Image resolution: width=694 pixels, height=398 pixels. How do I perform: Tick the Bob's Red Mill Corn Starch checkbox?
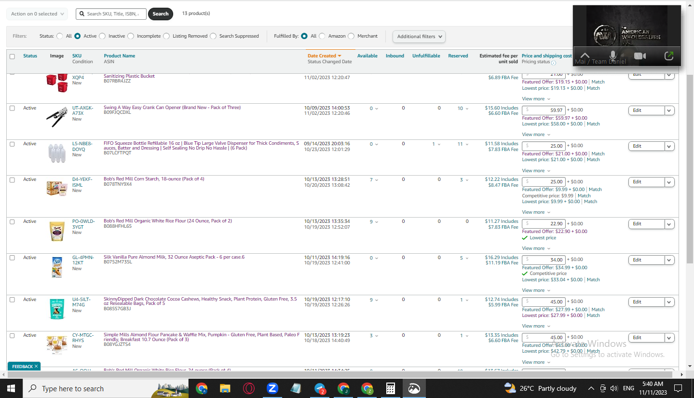coord(12,179)
